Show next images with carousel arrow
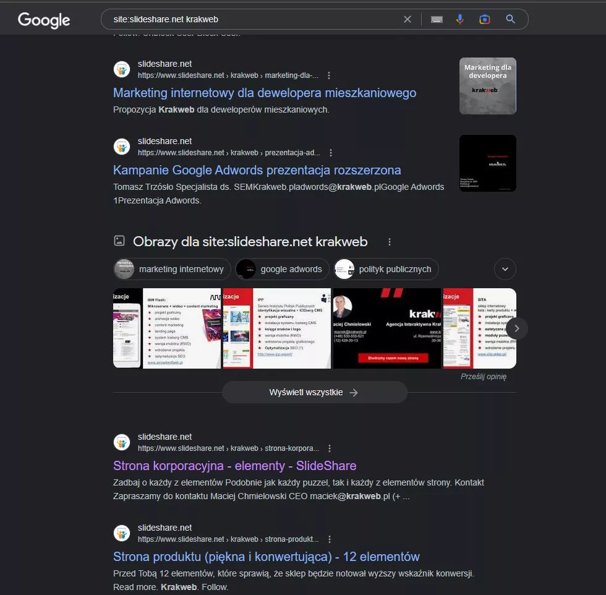The height and width of the screenshot is (595, 606). tap(517, 328)
